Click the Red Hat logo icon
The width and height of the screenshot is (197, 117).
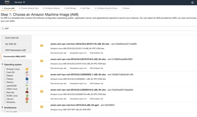click(27, 92)
